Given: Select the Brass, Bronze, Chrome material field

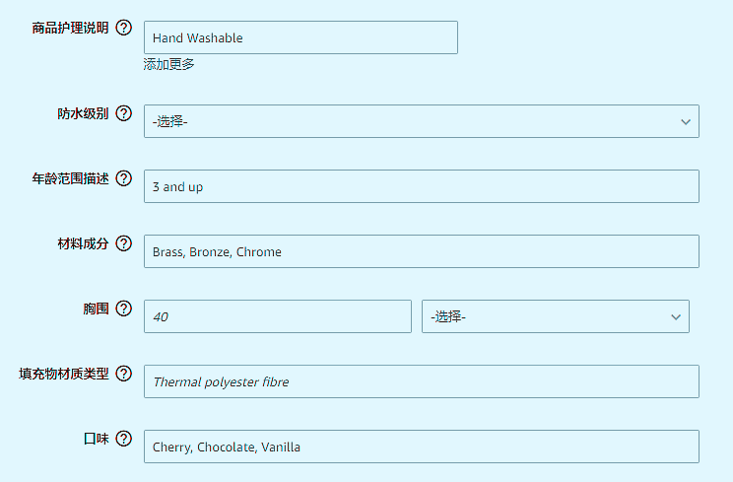Looking at the screenshot, I should click(421, 251).
